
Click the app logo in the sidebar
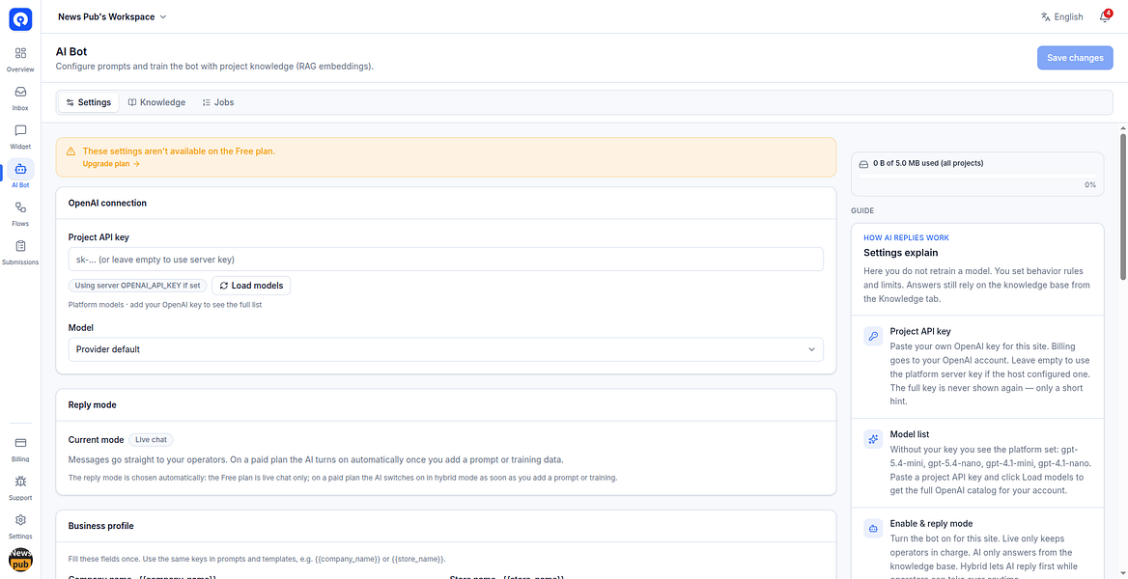point(20,19)
